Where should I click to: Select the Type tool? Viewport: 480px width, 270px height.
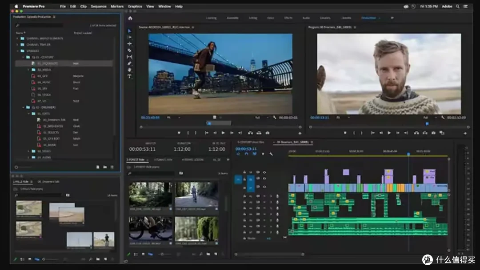point(129,76)
